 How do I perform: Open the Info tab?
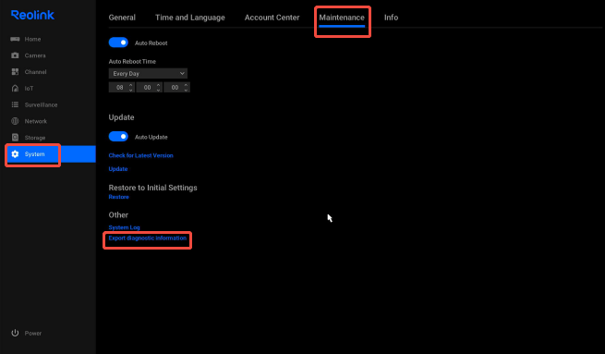point(391,18)
